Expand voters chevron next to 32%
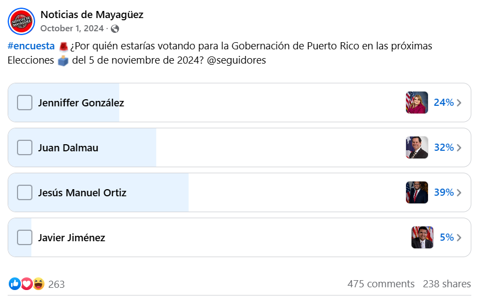 pos(459,147)
